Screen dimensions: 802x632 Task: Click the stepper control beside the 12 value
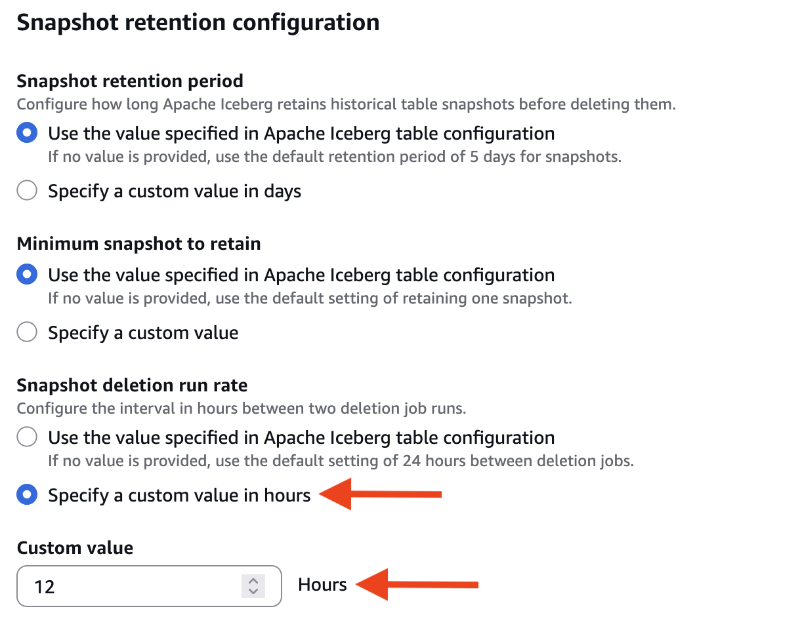pos(253,586)
